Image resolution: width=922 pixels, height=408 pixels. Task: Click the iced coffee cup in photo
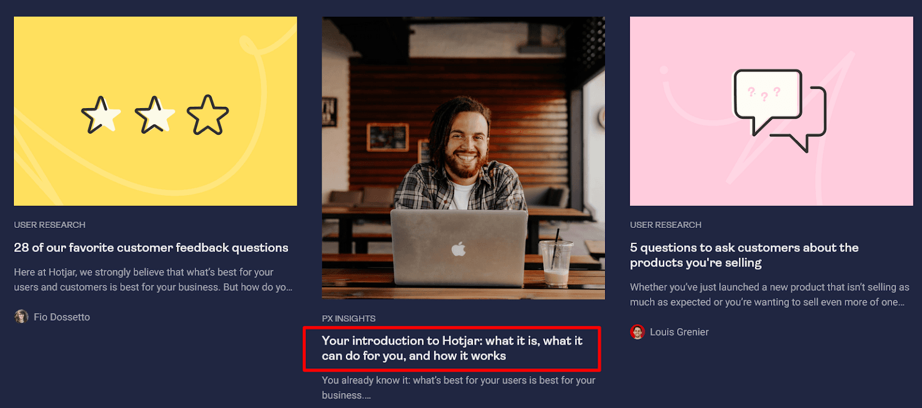(x=556, y=262)
